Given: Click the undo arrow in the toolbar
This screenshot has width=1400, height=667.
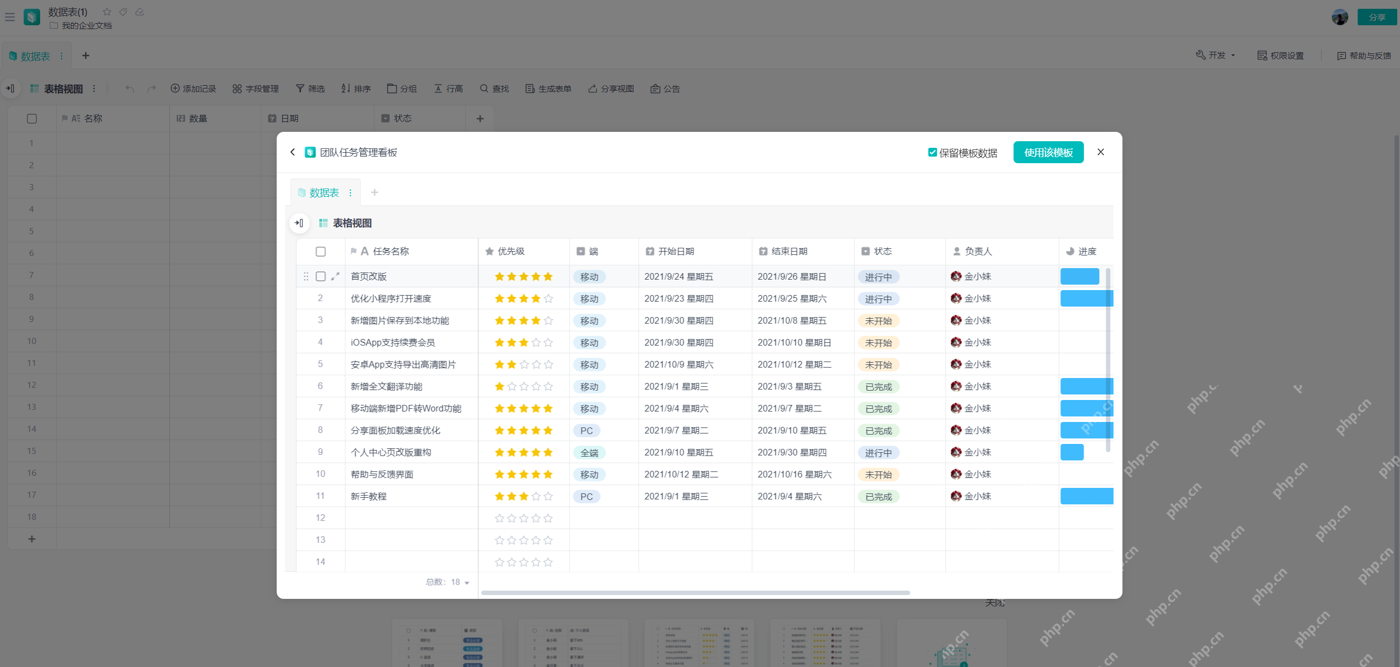Looking at the screenshot, I should [x=129, y=88].
